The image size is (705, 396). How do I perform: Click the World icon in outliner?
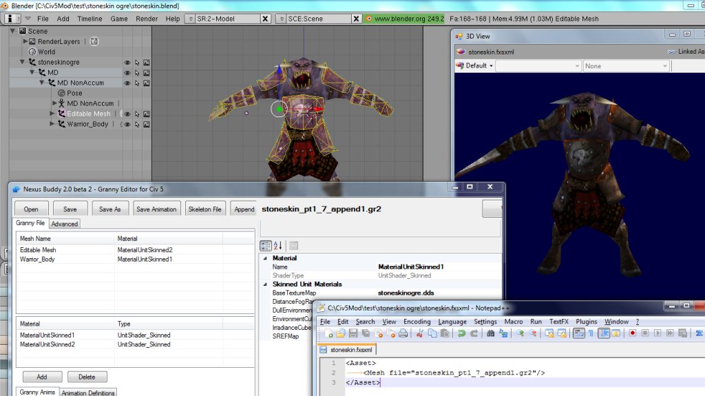click(32, 52)
